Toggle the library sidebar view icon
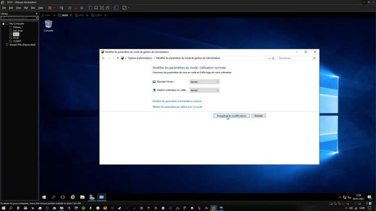Screen dimensions: 376x211 (x=90, y=8)
